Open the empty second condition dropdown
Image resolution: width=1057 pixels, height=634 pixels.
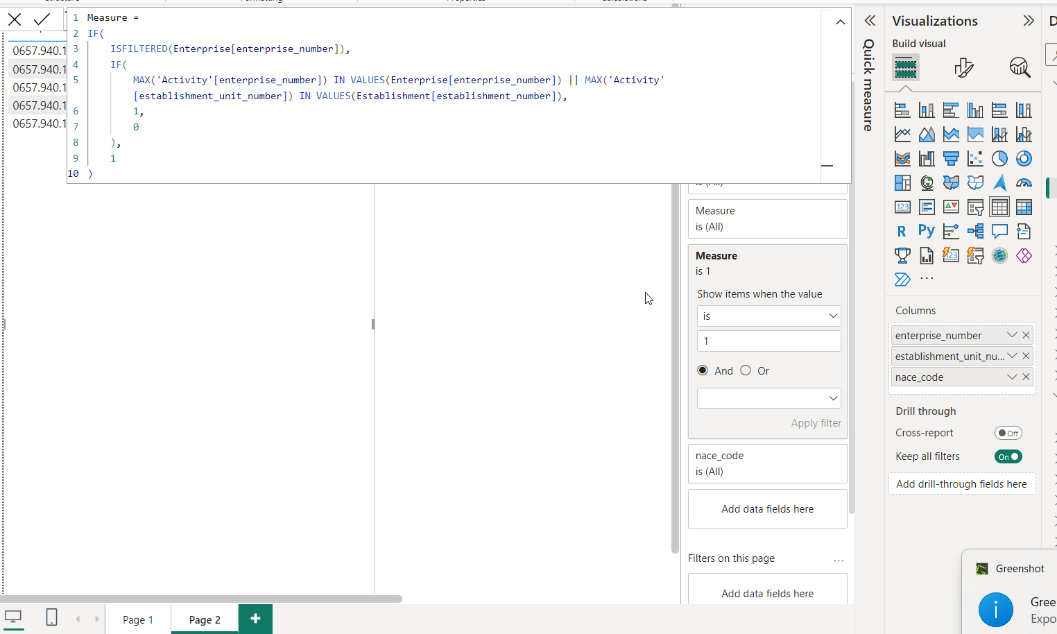768,398
